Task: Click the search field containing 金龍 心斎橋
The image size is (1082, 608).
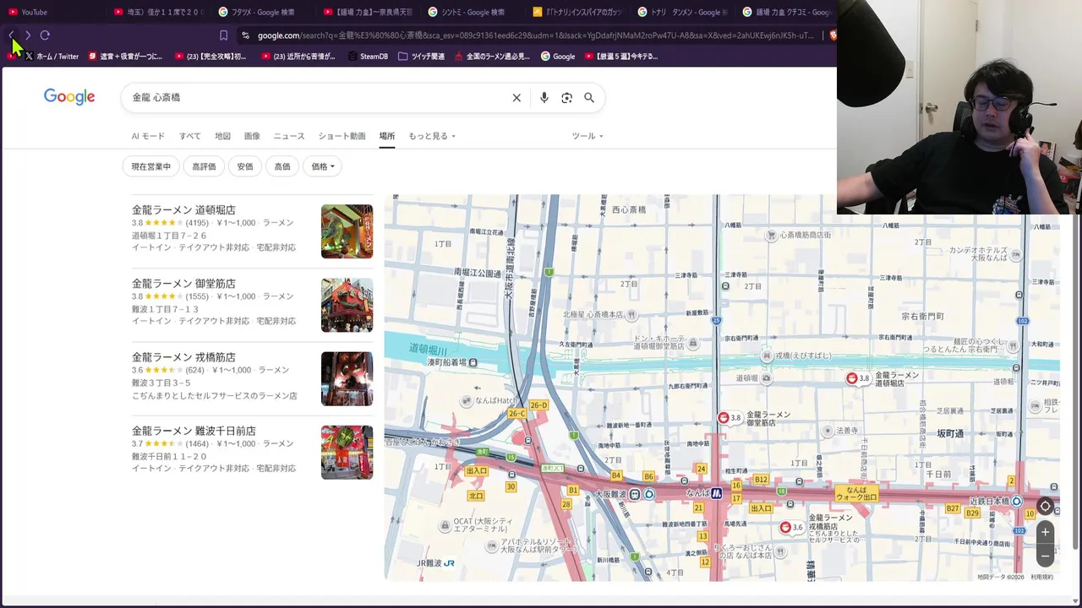Action: pyautogui.click(x=317, y=98)
